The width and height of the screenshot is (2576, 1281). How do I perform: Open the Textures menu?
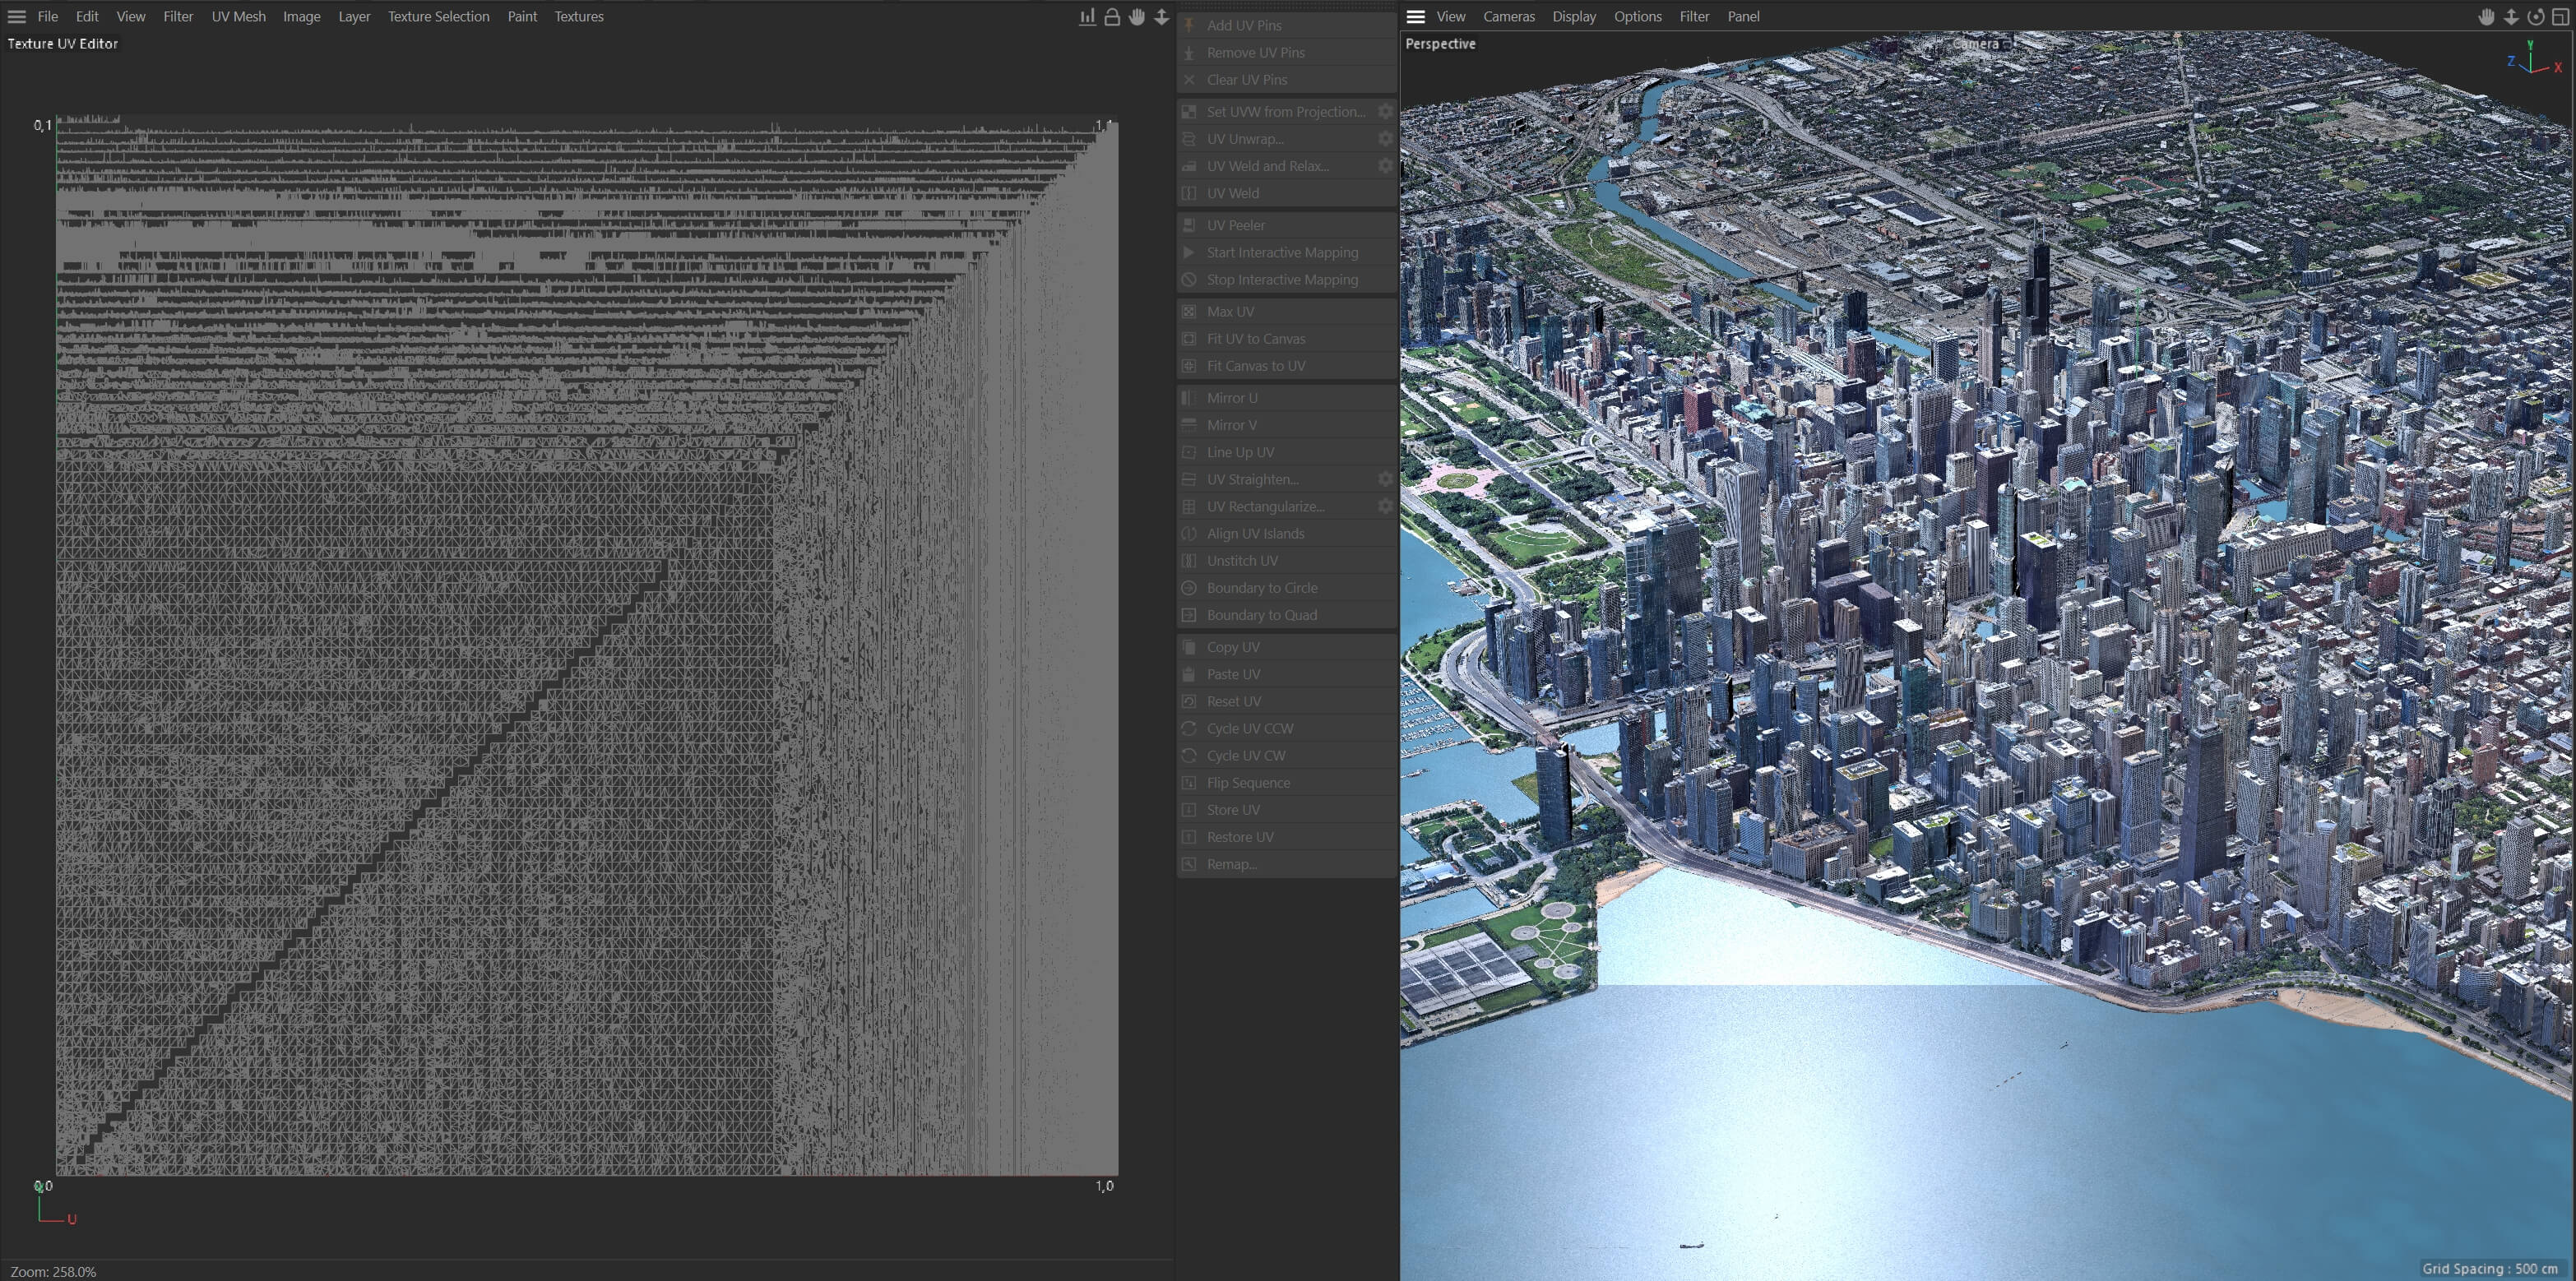579,17
